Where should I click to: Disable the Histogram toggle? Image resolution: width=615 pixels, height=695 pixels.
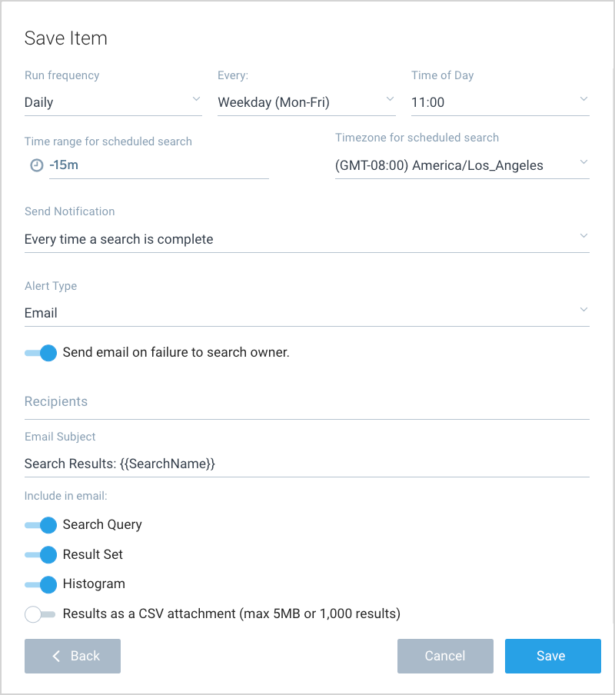[41, 584]
